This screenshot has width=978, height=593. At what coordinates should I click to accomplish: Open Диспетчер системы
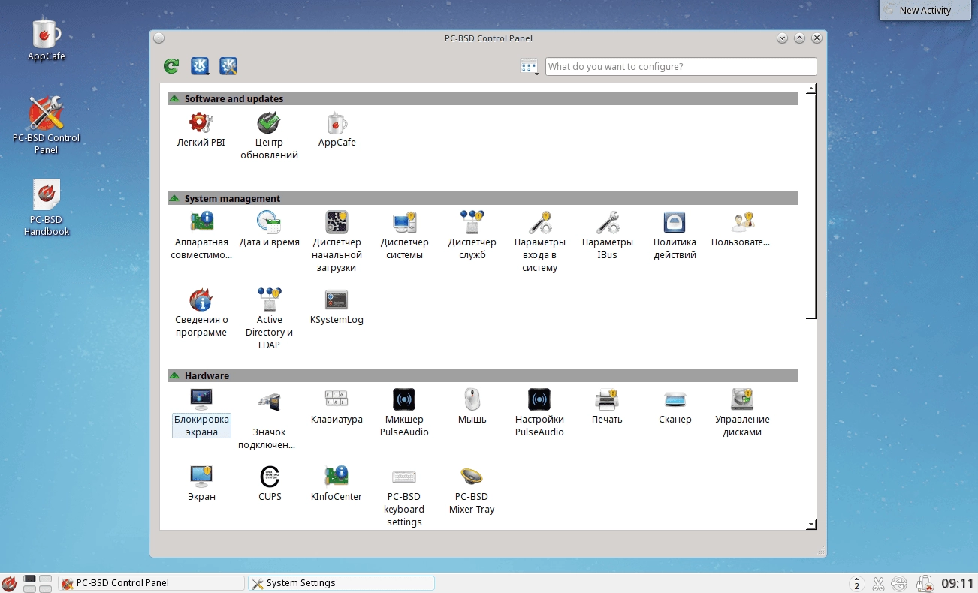[x=404, y=236]
